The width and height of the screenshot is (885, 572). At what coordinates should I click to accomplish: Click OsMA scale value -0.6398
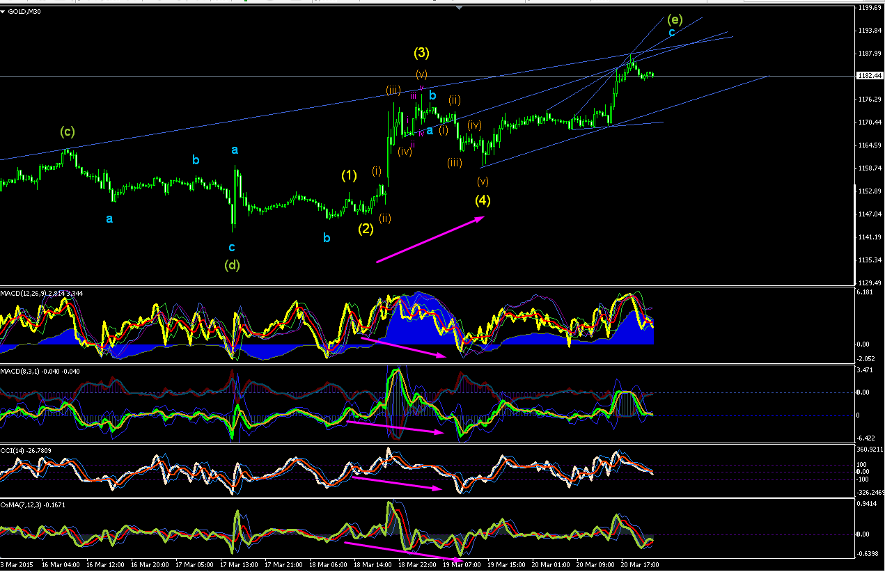point(868,554)
